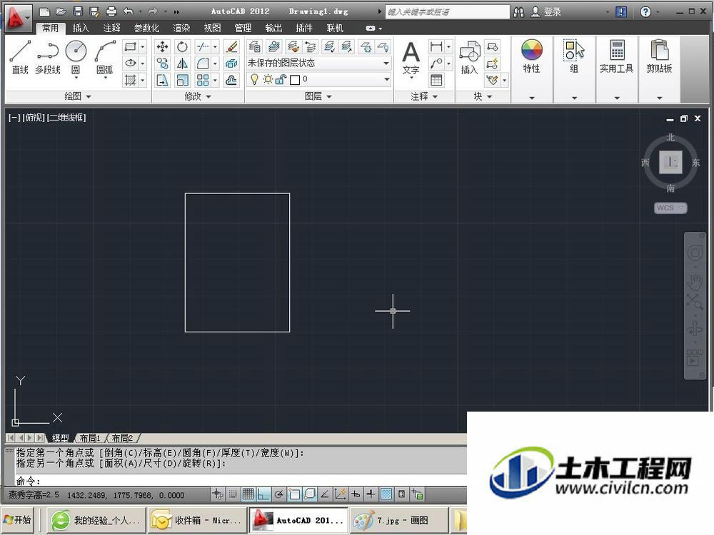Expand the 修改 (Modify) panel
Screen dimensions: 714x535
click(198, 96)
